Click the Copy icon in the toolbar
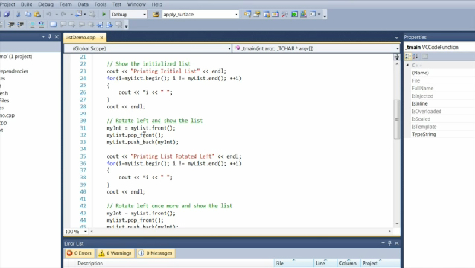Viewport: 475px width, 268px height. [28, 14]
